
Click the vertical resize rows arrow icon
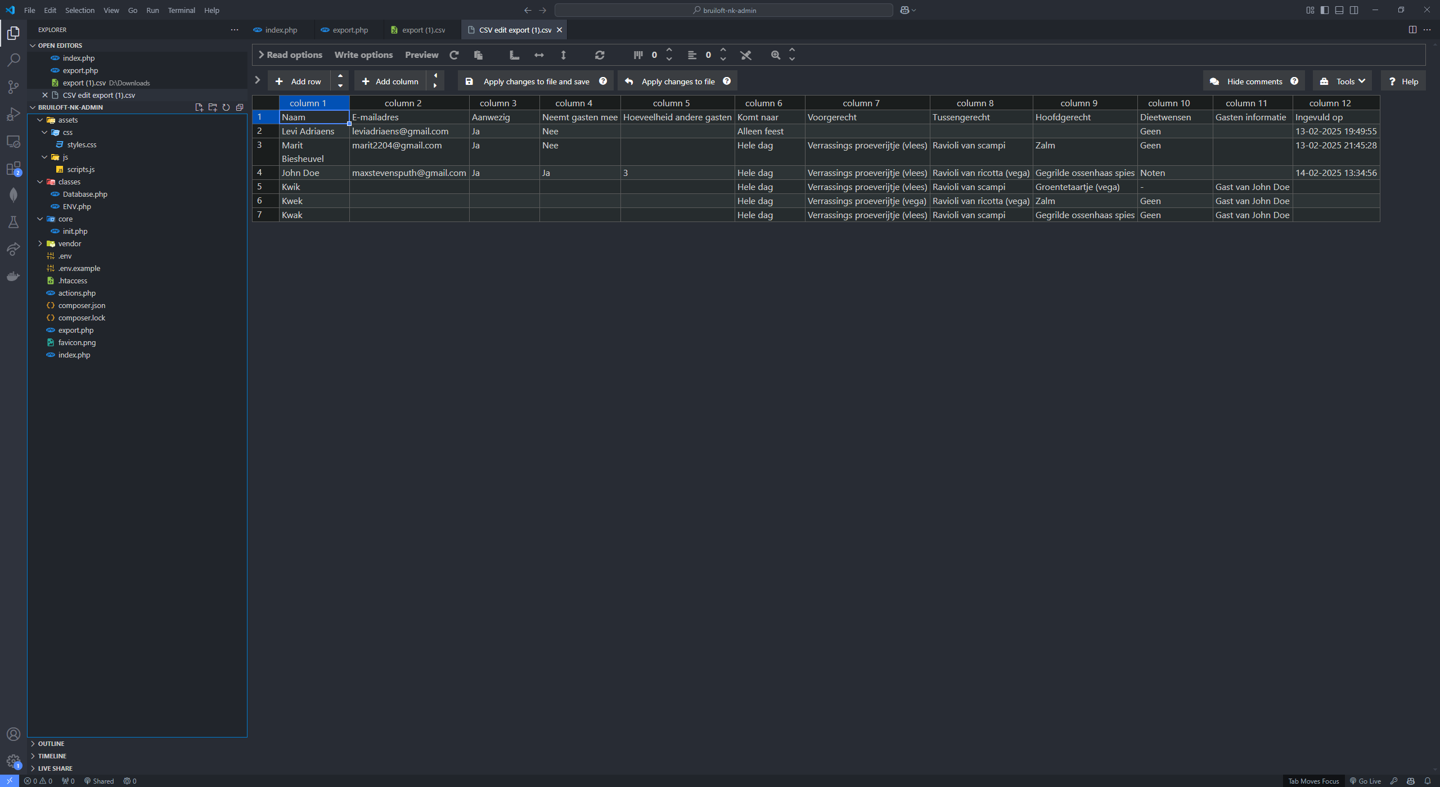pyautogui.click(x=563, y=55)
